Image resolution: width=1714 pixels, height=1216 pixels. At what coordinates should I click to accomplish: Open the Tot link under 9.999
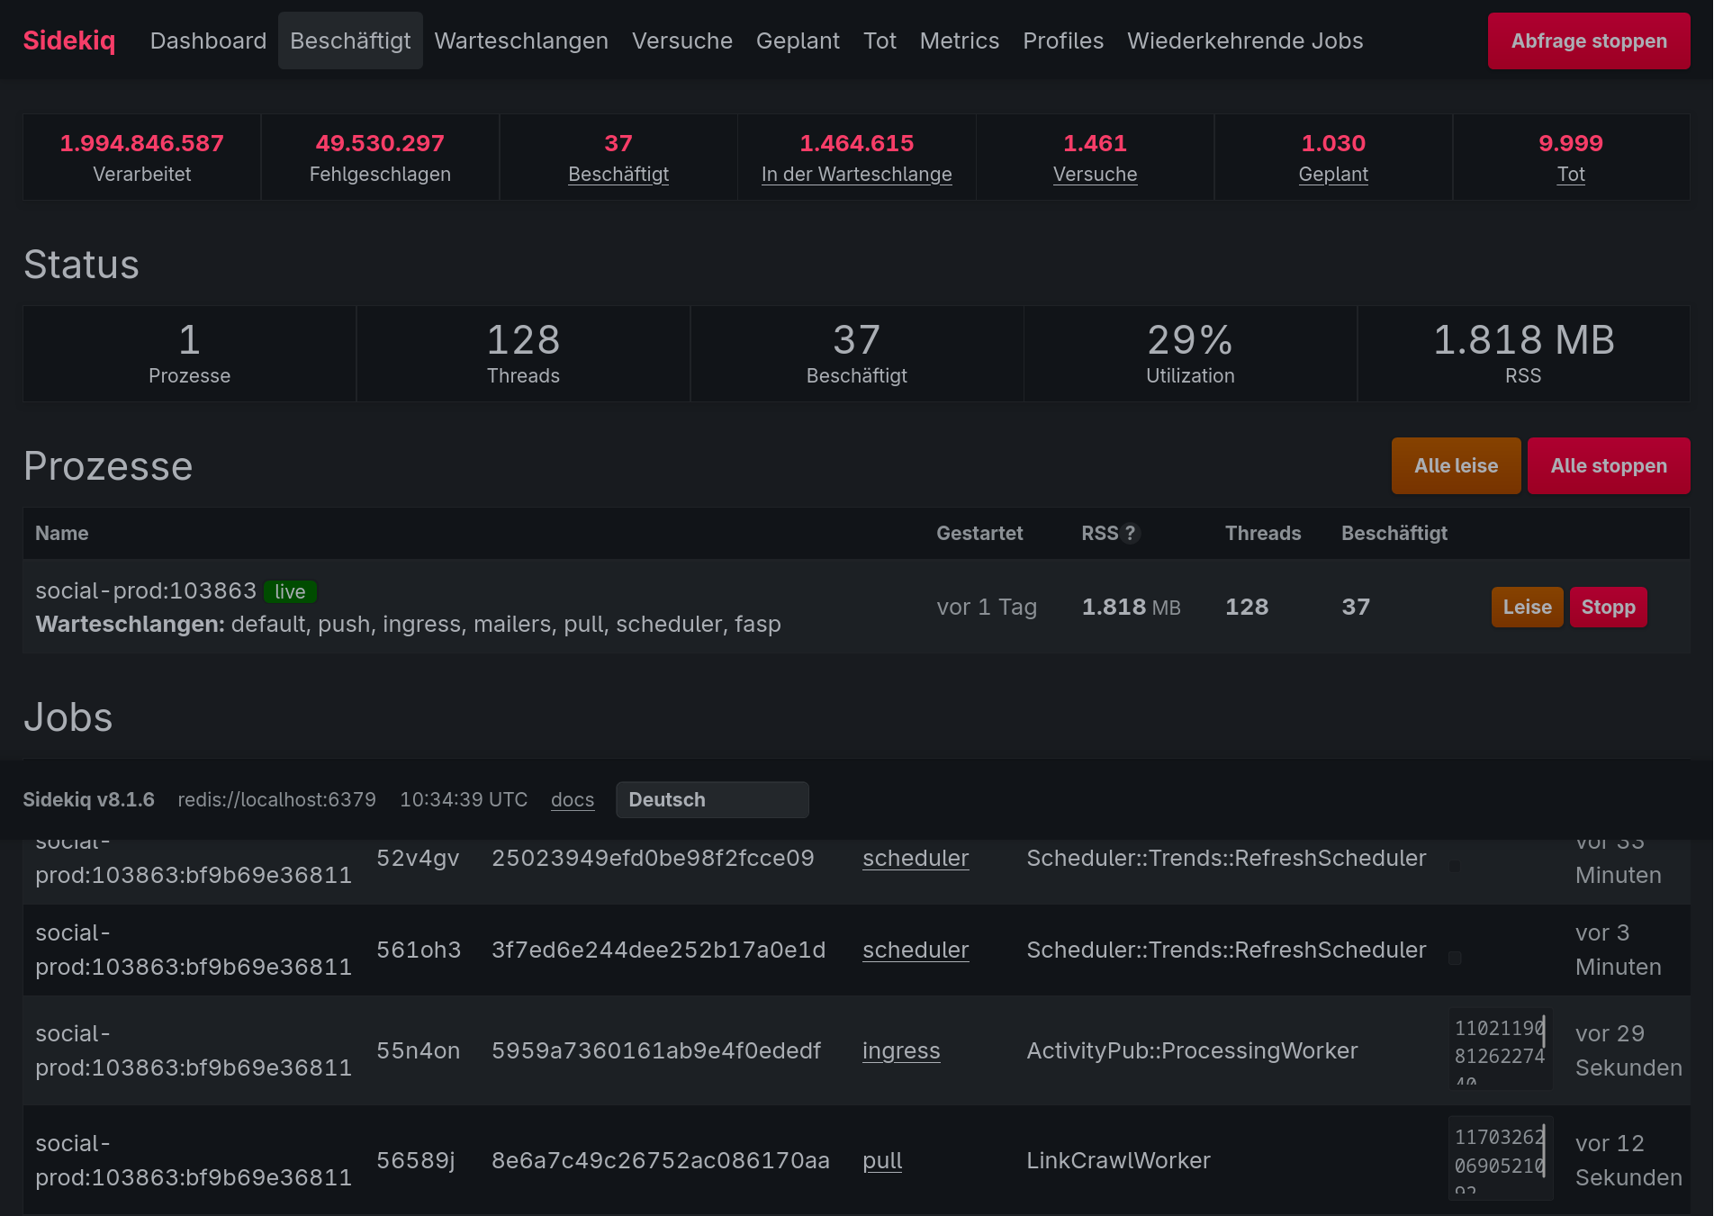(1571, 174)
